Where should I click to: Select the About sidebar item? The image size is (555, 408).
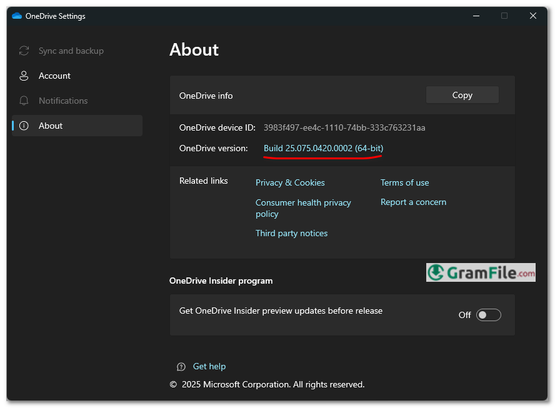[77, 126]
